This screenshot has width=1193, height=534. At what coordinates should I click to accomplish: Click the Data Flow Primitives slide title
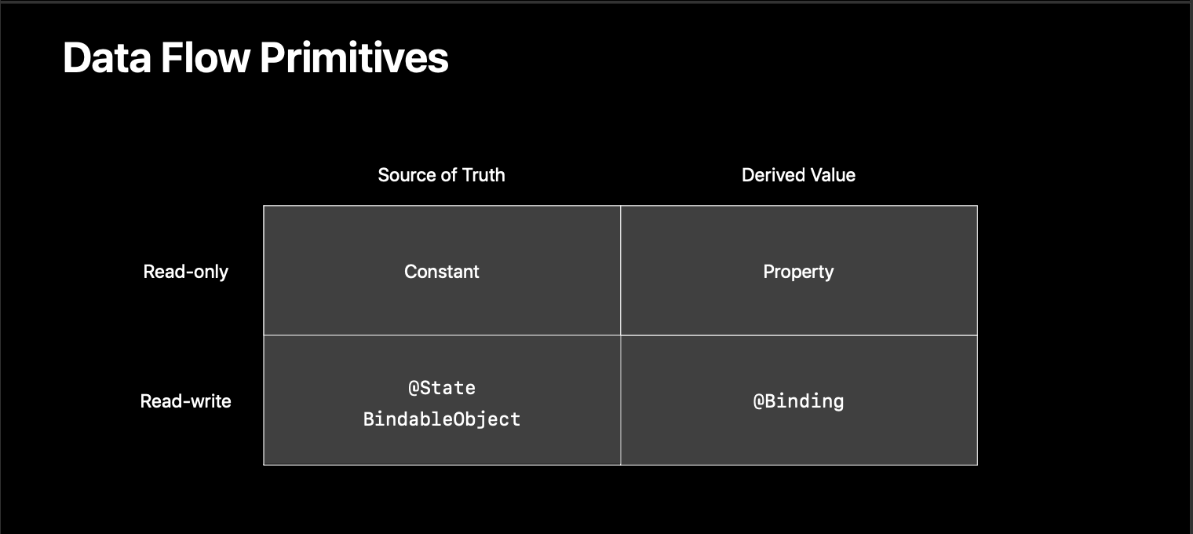pos(255,58)
